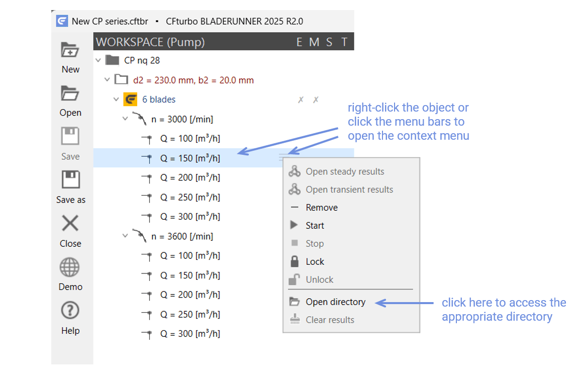Screen dimensions: 577x380
Task: Select the d2 = 230.0 mm, b2 = 20.0 mm label
Action: (x=193, y=80)
